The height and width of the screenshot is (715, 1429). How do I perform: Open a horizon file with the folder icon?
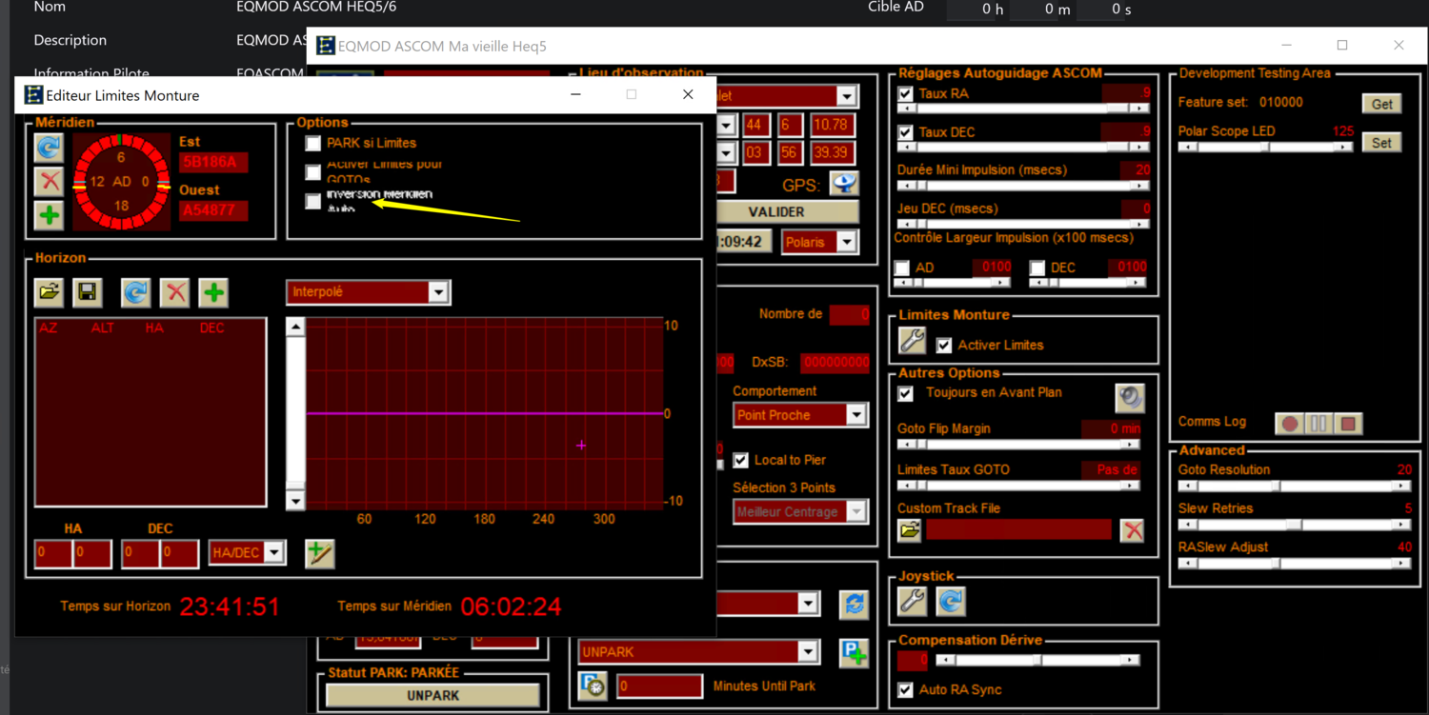50,292
